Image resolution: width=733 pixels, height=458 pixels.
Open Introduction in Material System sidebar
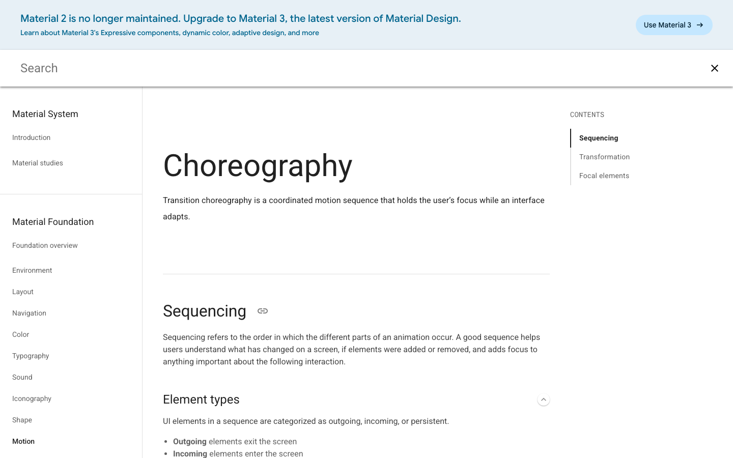[32, 137]
